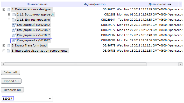184x103 pixels.
Task: Expand the 5. Interactive visualization components node
Action: pyautogui.click(x=4, y=51)
